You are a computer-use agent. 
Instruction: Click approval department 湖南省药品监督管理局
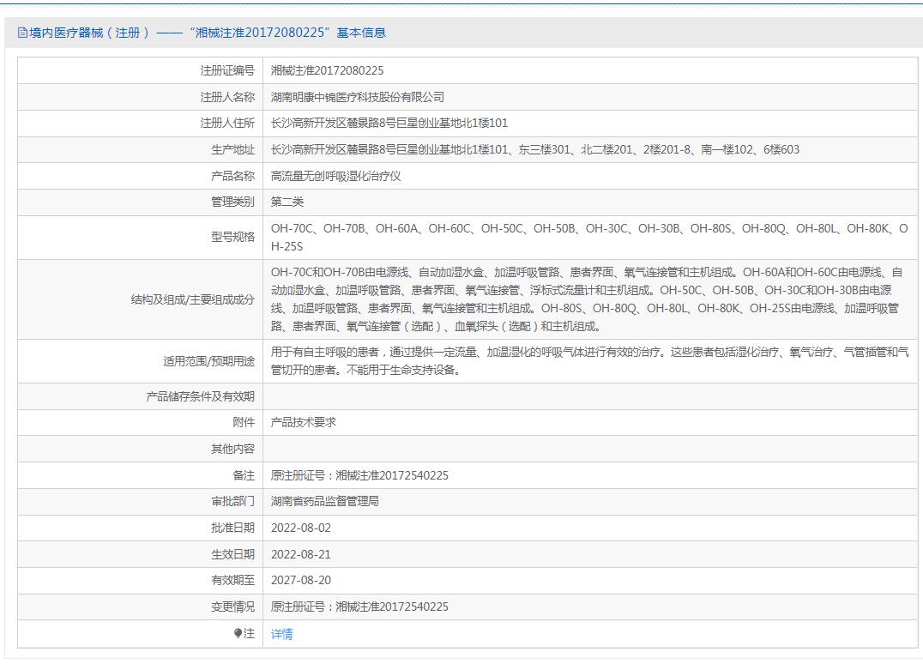325,501
